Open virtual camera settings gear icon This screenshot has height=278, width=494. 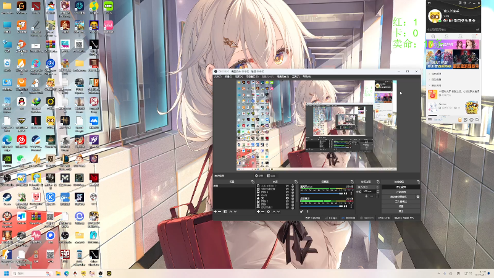pos(418,196)
